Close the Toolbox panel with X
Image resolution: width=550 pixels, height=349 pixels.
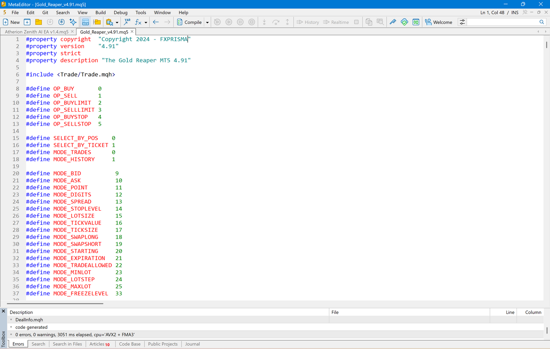tap(4, 311)
